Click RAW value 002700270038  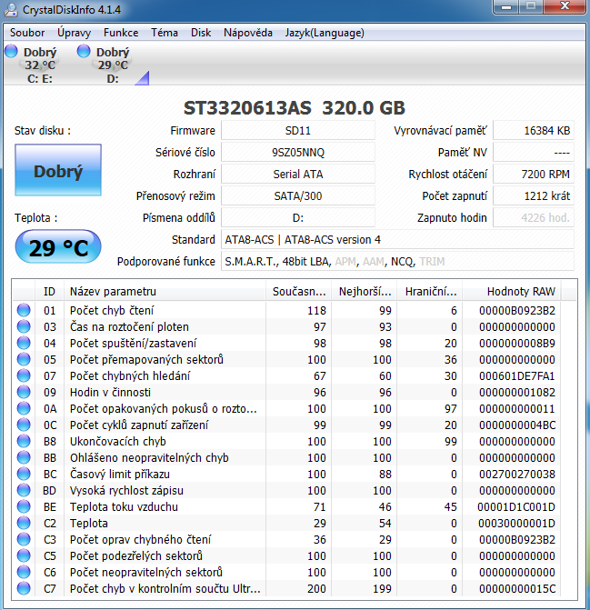point(517,474)
